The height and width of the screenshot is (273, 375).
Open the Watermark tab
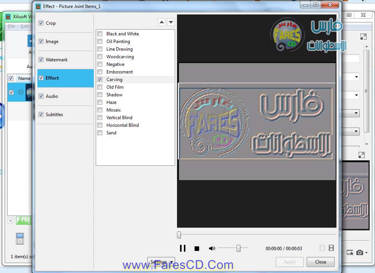pyautogui.click(x=65, y=60)
